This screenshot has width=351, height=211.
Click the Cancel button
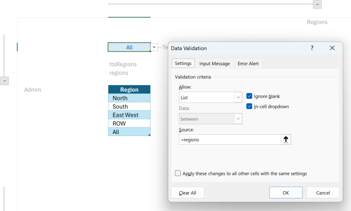323,193
